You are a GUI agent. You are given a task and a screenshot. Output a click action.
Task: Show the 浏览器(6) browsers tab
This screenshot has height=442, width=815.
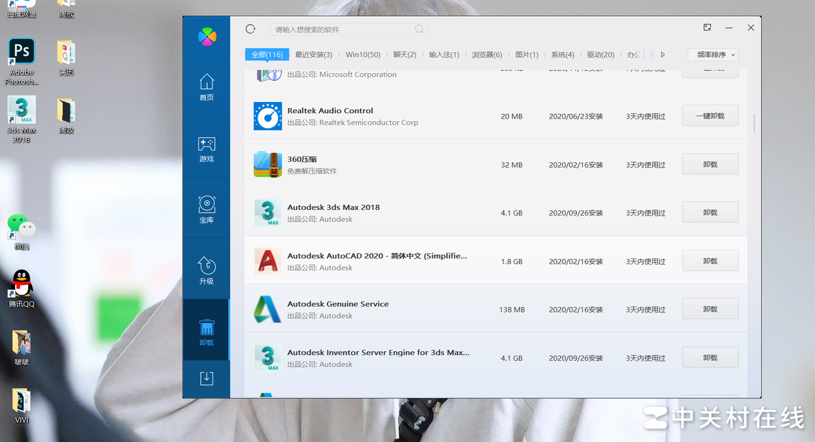click(x=487, y=55)
